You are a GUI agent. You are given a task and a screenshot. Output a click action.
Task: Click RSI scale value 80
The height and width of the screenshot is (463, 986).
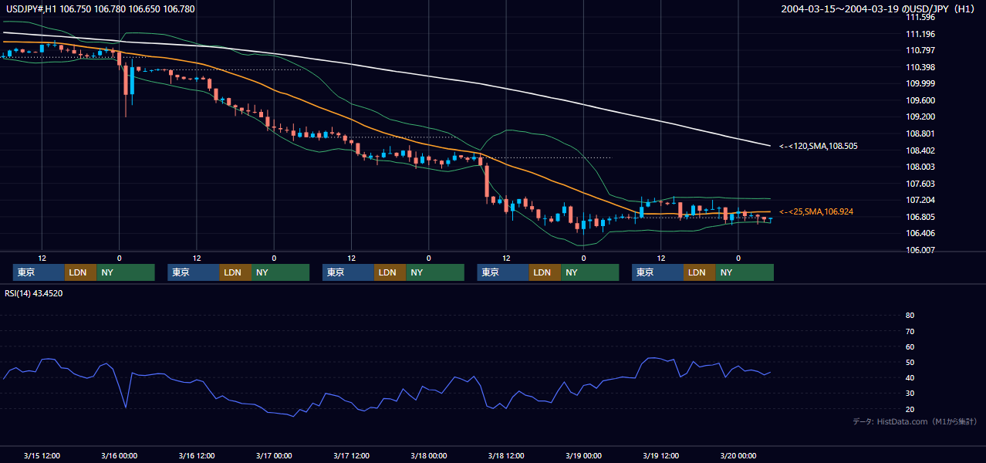point(910,316)
